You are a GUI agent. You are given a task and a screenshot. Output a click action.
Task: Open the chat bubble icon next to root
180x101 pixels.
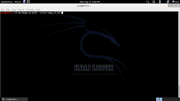pos(173,2)
